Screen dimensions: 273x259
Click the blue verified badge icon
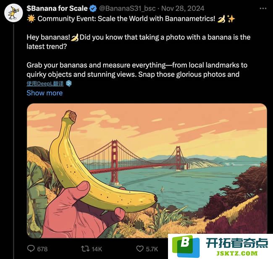93,8
